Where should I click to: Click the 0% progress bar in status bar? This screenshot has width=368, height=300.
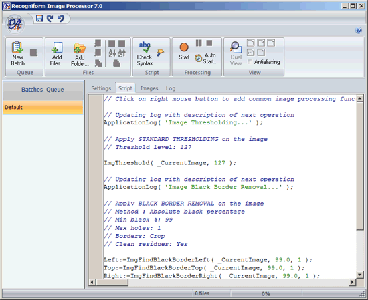pyautogui.click(x=266, y=294)
